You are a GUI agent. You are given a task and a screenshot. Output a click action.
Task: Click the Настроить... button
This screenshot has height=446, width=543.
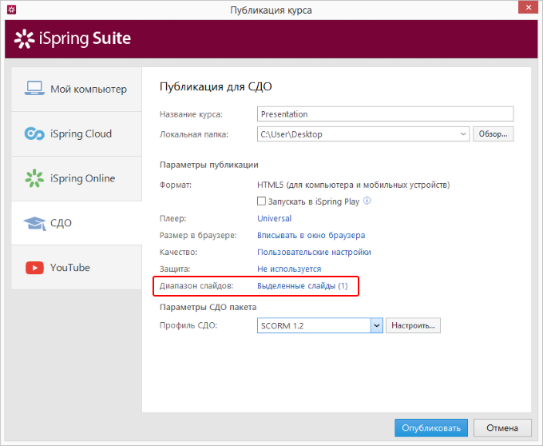point(413,325)
